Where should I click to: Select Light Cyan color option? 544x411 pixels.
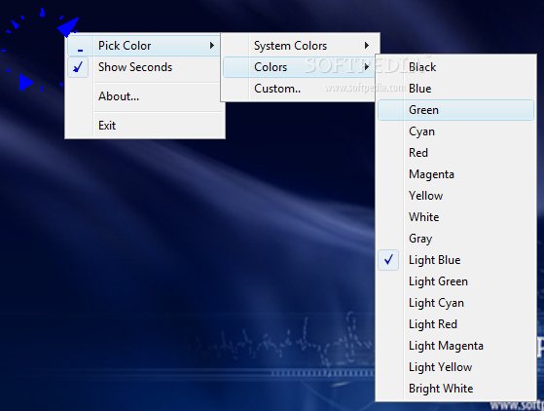click(x=455, y=303)
